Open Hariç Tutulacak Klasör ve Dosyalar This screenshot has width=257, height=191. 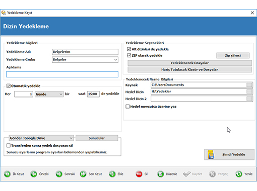click(189, 69)
